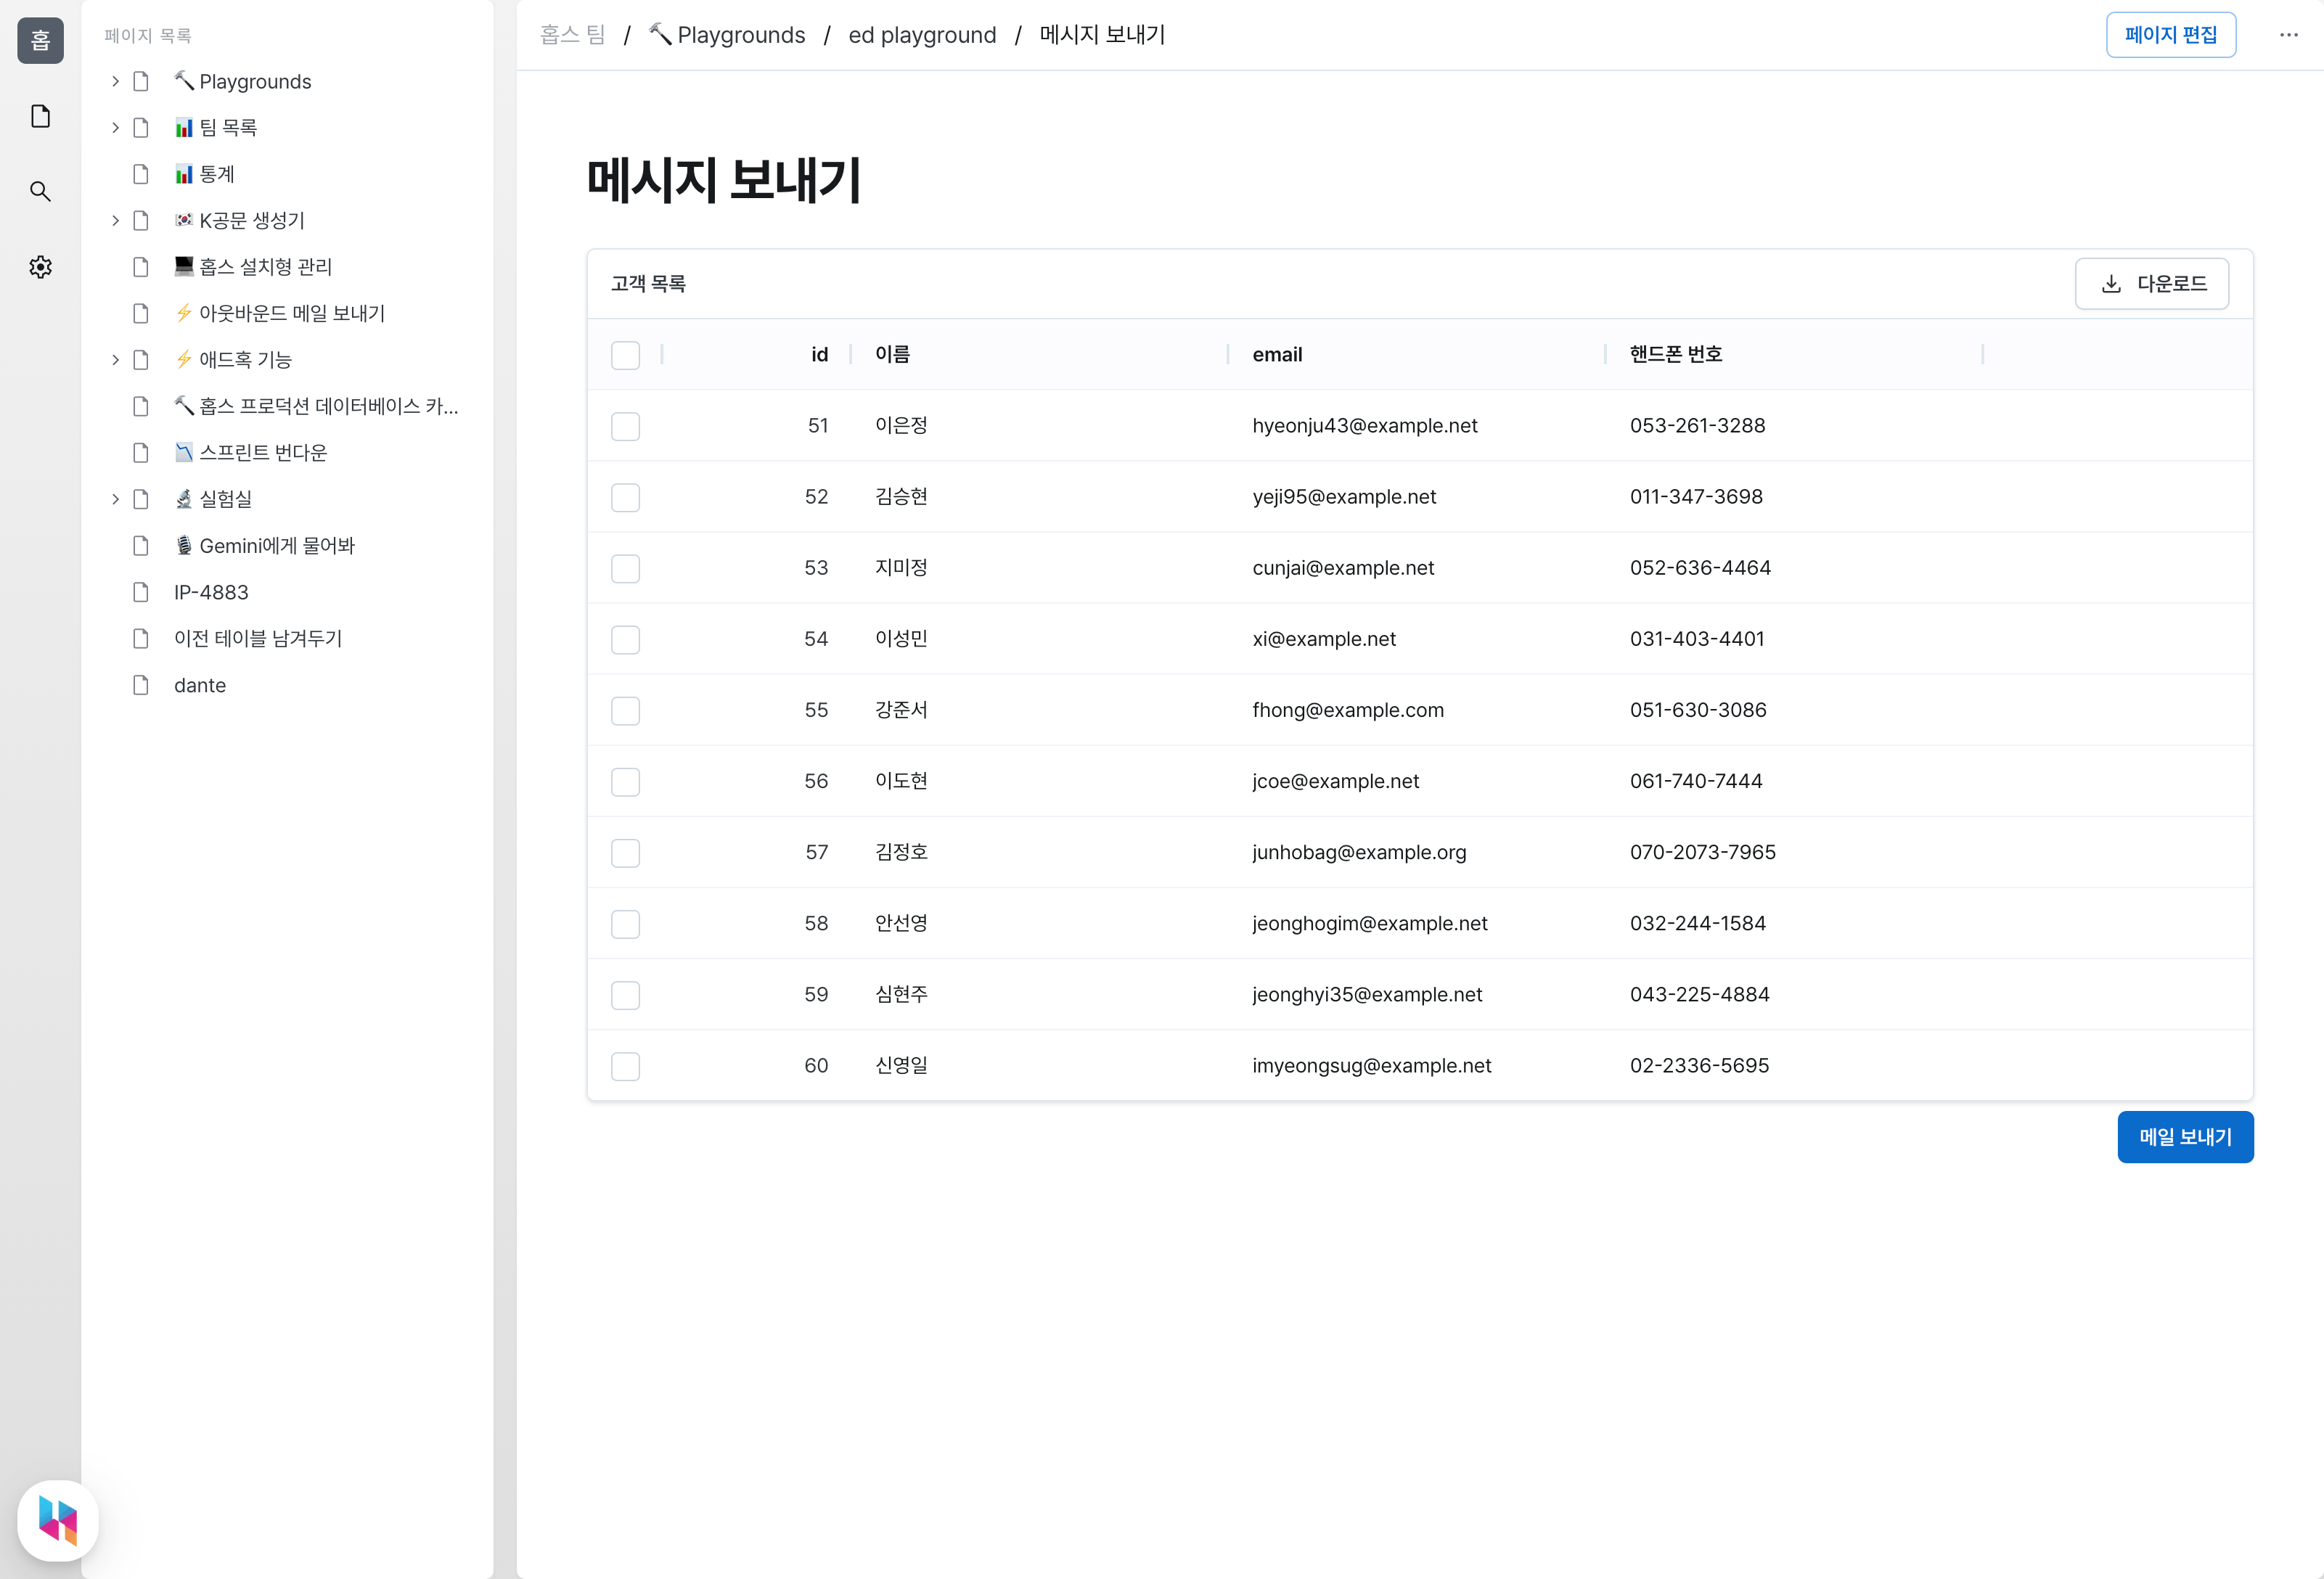This screenshot has height=1579, width=2324.
Task: Click email hyeonju43@example.net cell
Action: (1364, 426)
